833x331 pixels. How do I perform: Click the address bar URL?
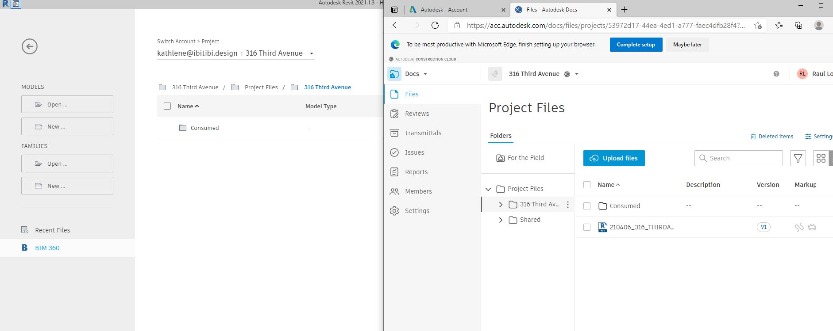coord(605,25)
